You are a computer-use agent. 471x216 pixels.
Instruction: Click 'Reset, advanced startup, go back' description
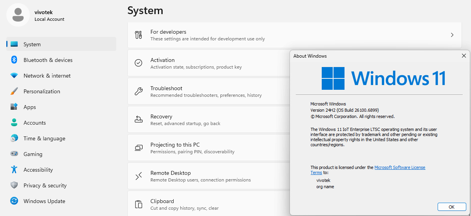tap(185, 123)
